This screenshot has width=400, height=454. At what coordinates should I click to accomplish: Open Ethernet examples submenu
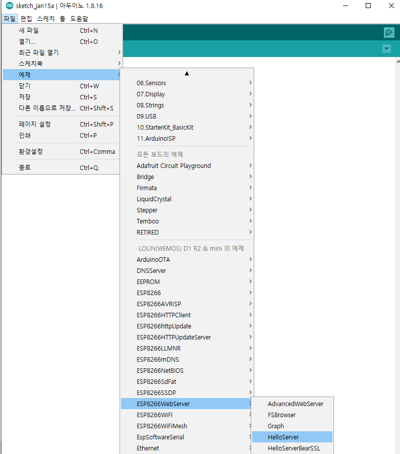(x=186, y=448)
